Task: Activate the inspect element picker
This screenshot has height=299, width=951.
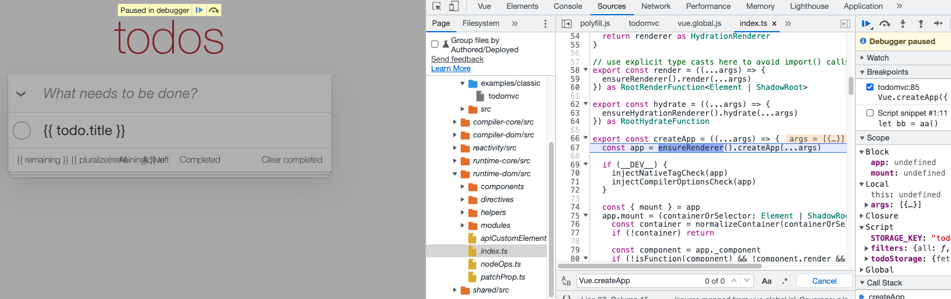Action: point(437,6)
